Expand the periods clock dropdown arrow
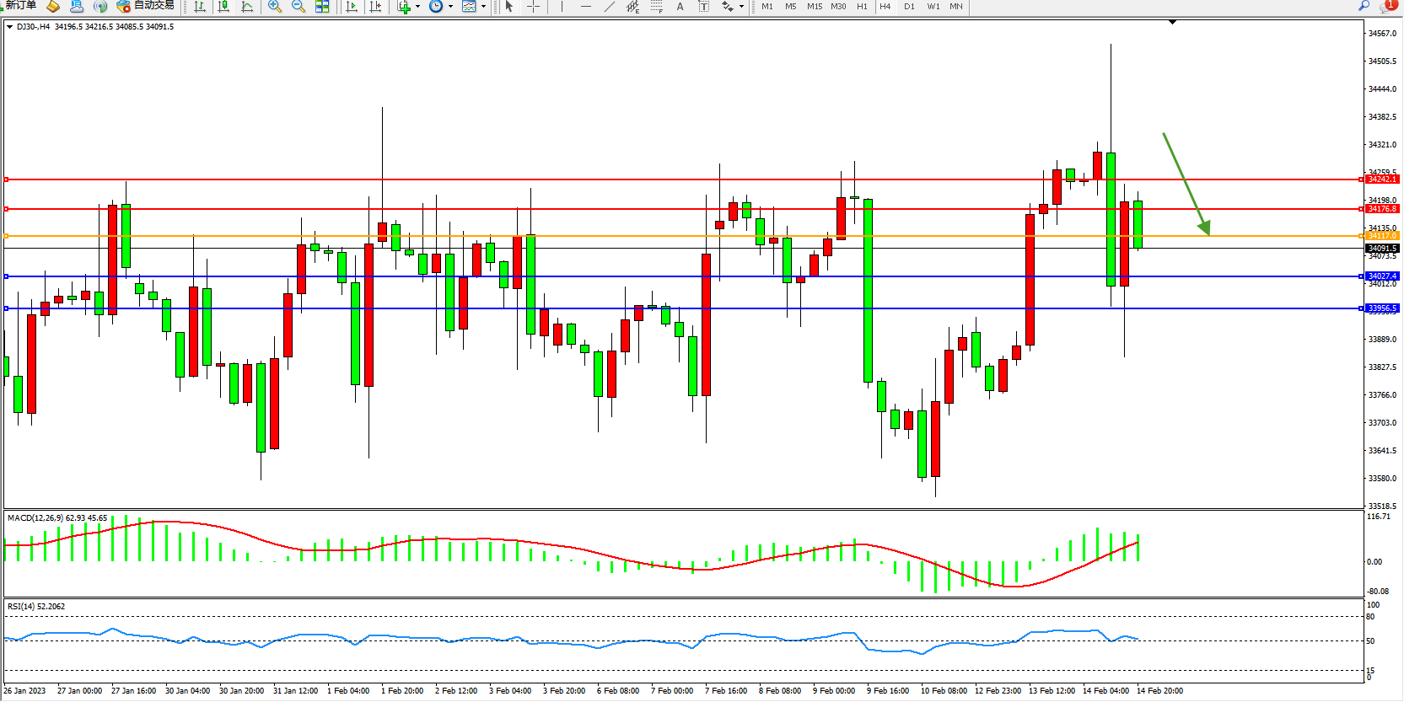This screenshot has width=1404, height=702. 450,7
